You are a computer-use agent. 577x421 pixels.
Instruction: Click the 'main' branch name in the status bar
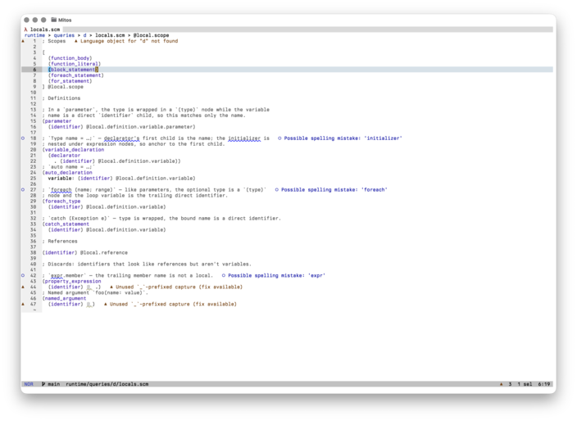pyautogui.click(x=54, y=384)
